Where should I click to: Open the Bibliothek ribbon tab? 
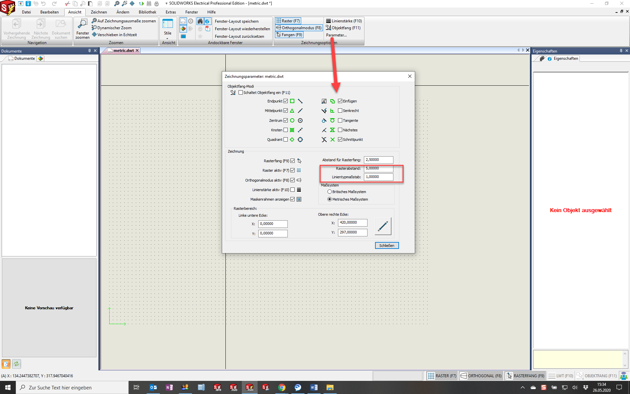pos(147,12)
